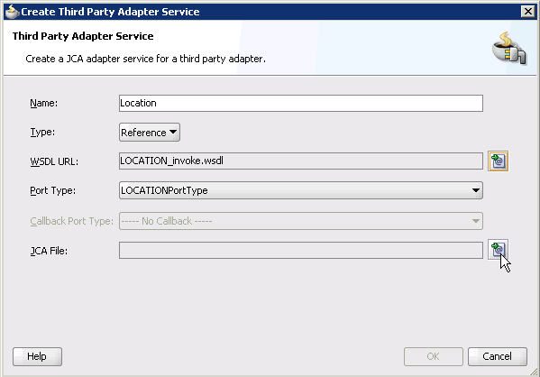Viewport: 540px width, 377px height.
Task: Open the Type dropdown showing Reference
Action: (150, 133)
